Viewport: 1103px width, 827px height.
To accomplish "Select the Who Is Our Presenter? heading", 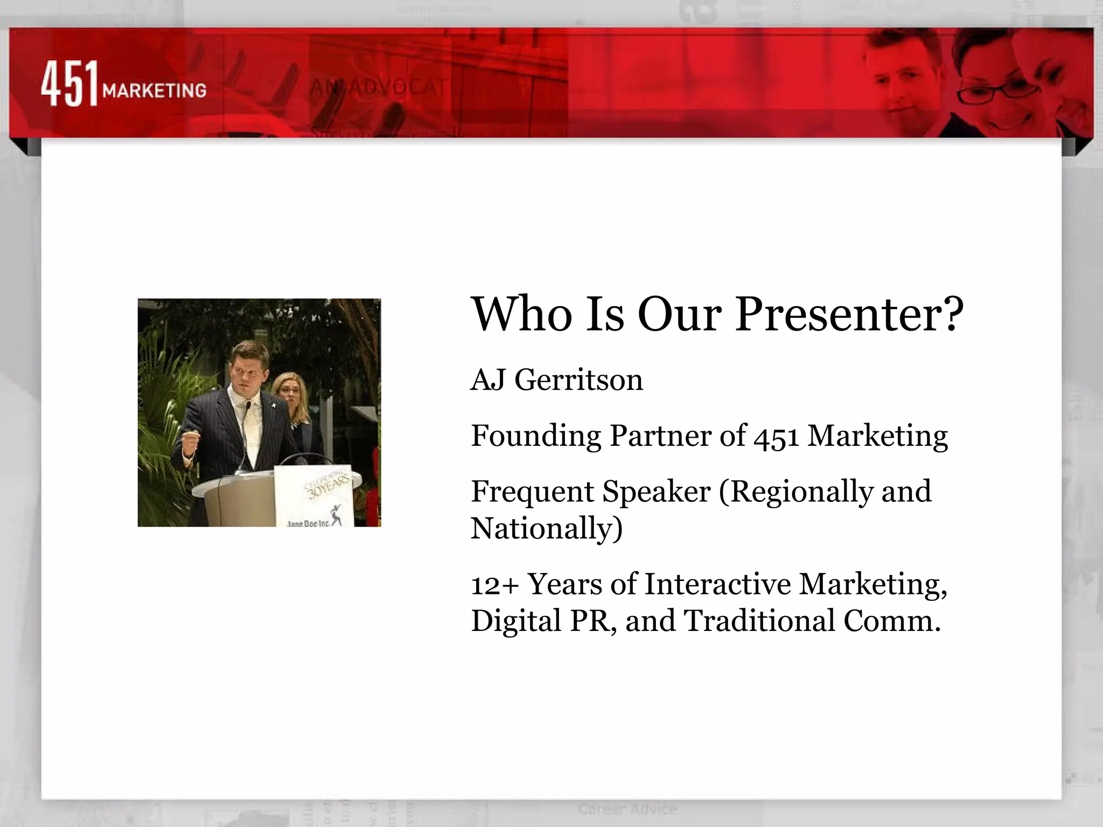I will coord(717,314).
